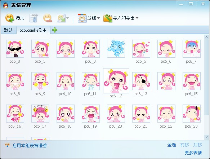Screen dimensions: 210x159
Task: Click the 分组 group management icon
Action: tap(82, 18)
